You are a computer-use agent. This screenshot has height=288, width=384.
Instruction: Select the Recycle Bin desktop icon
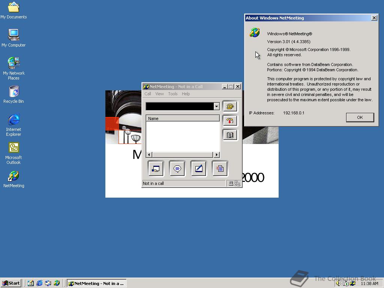coord(13,95)
